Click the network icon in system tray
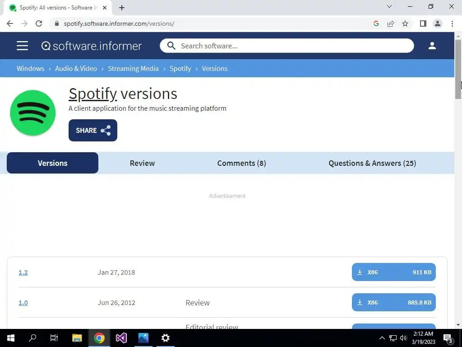The height and width of the screenshot is (347, 462). pyautogui.click(x=393, y=338)
